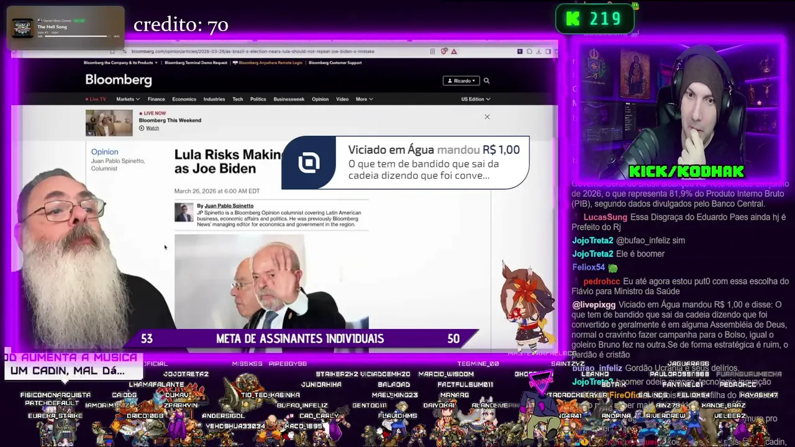This screenshot has height=447, width=795.
Task: Click the author portrait thumbnail
Action: 184,212
